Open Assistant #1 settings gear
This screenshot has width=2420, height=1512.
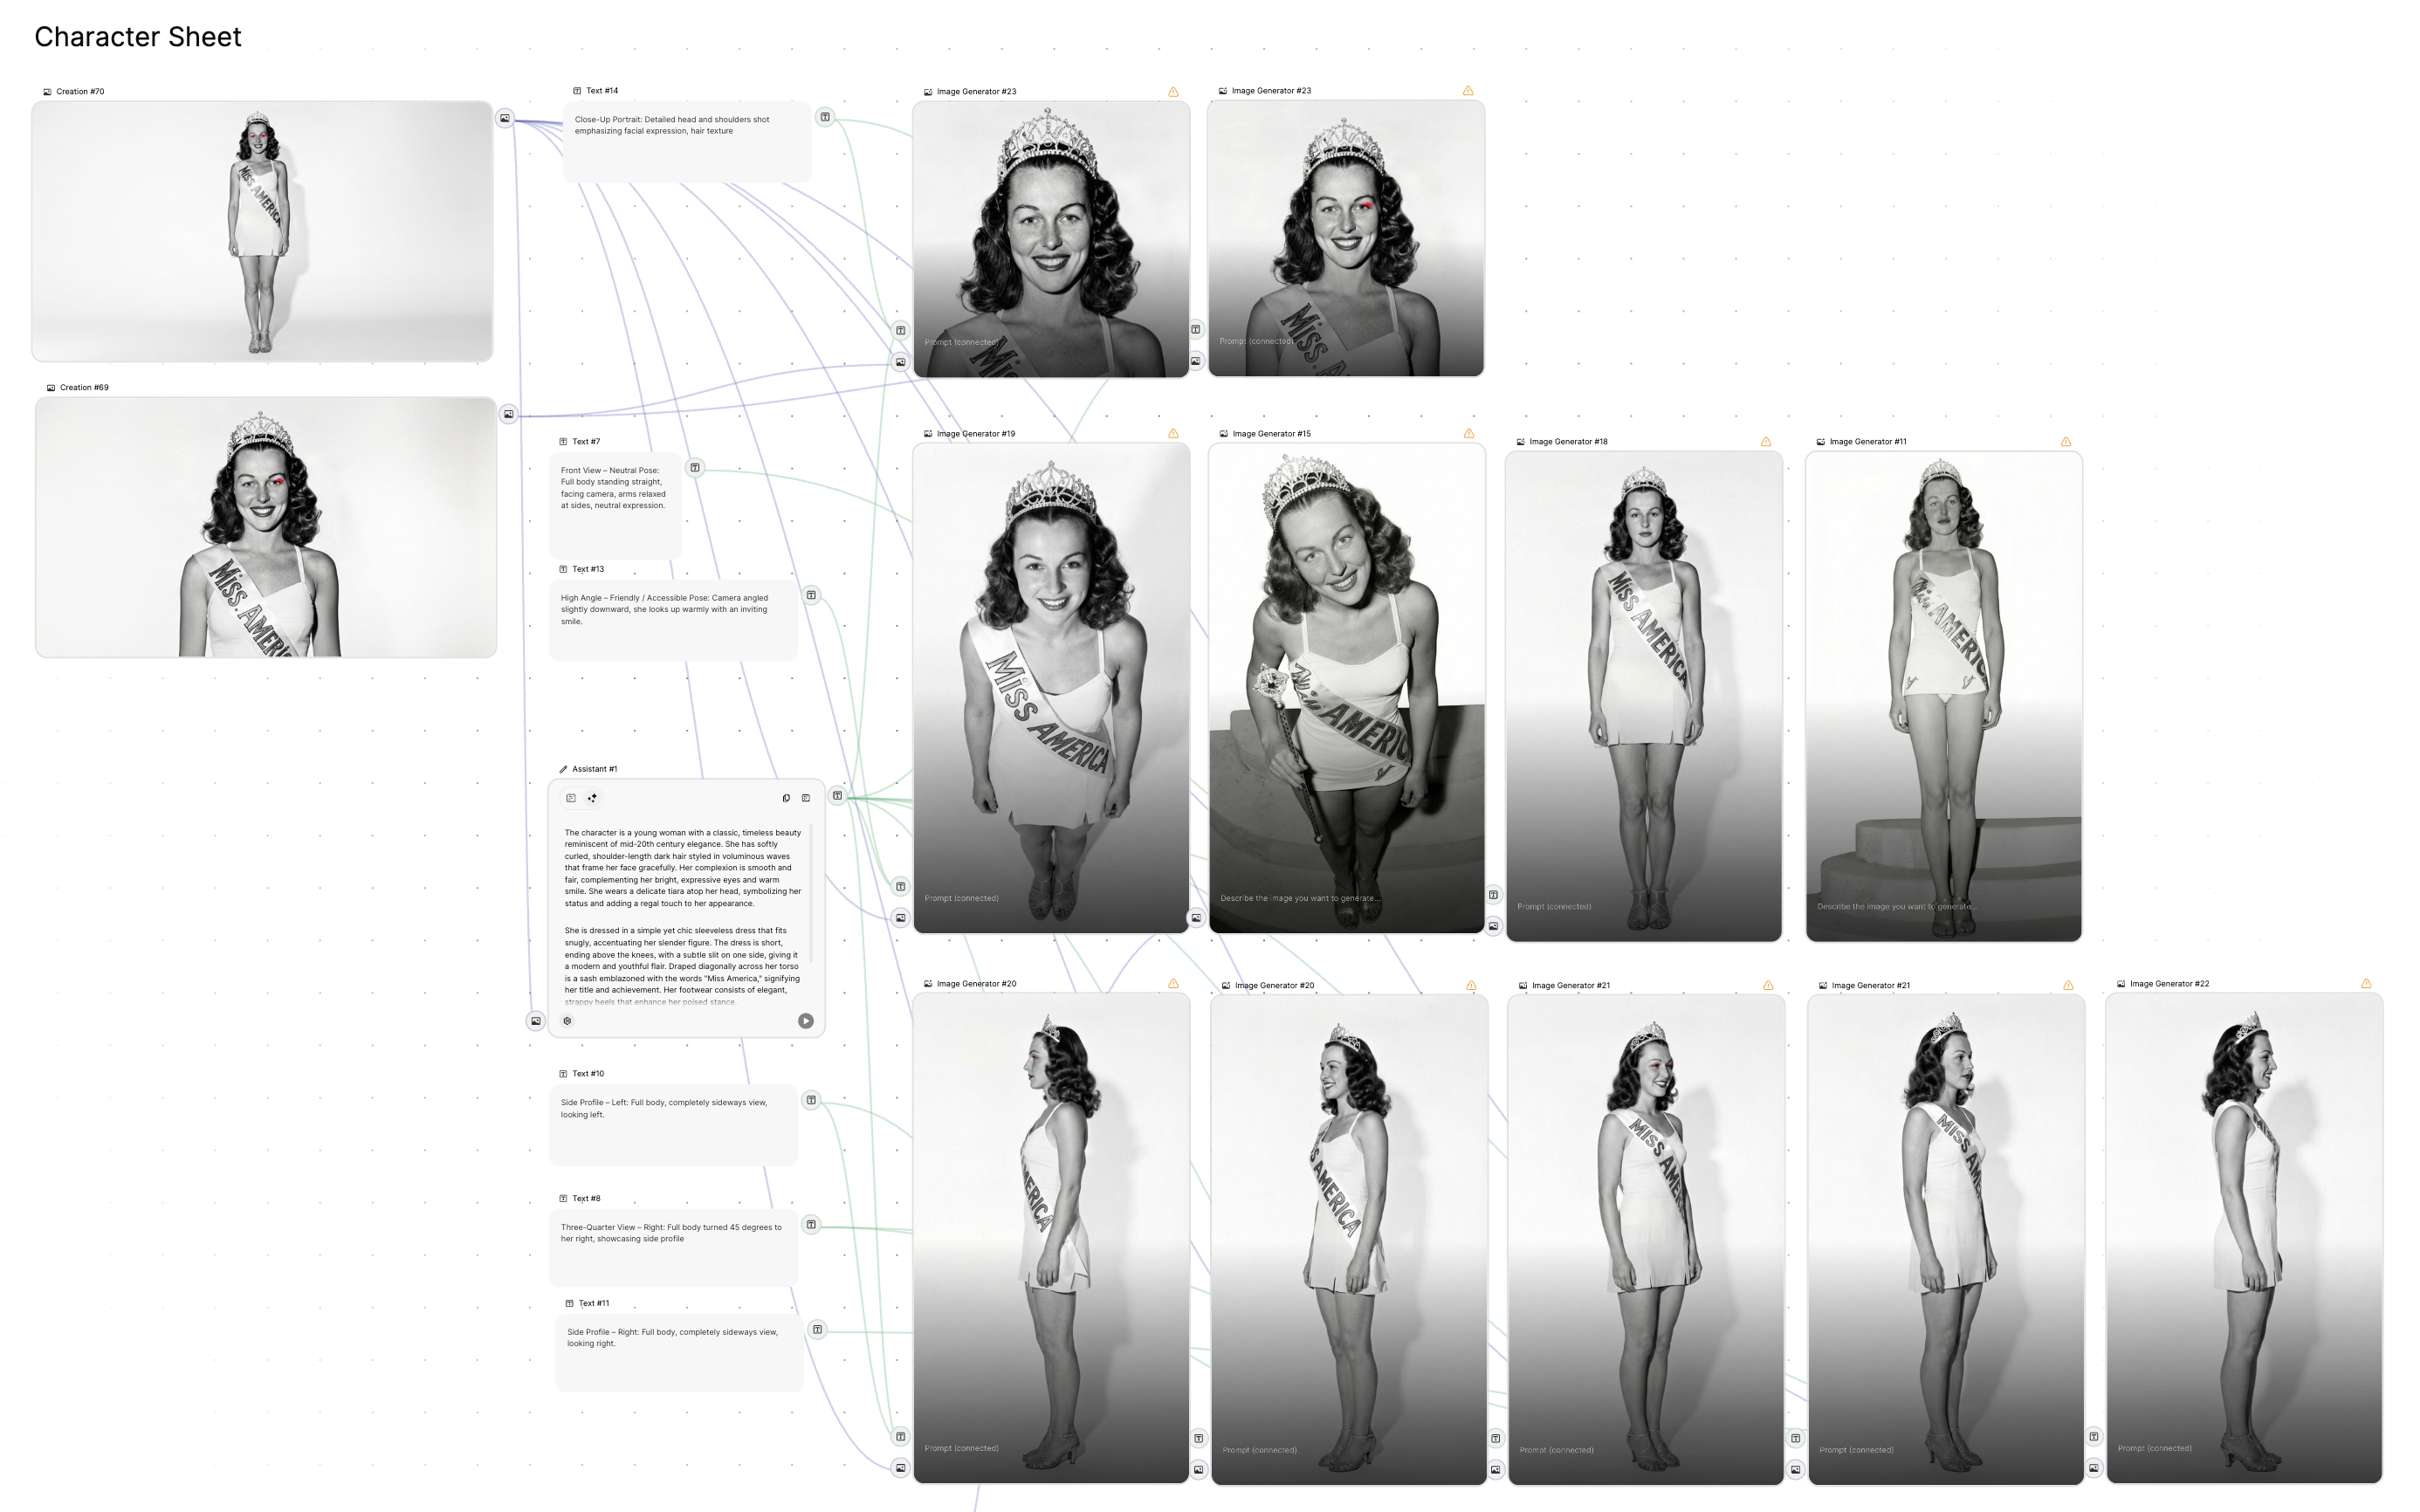[x=567, y=1021]
